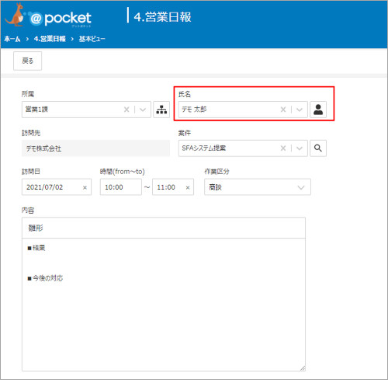
Task: Expand the 所属 department dropdown arrow
Action: (143, 110)
